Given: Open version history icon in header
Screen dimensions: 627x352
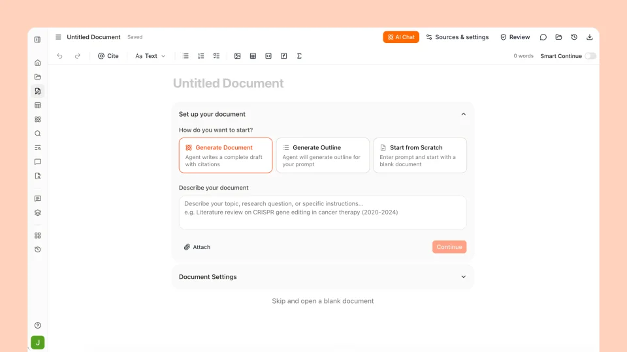Looking at the screenshot, I should pyautogui.click(x=574, y=37).
